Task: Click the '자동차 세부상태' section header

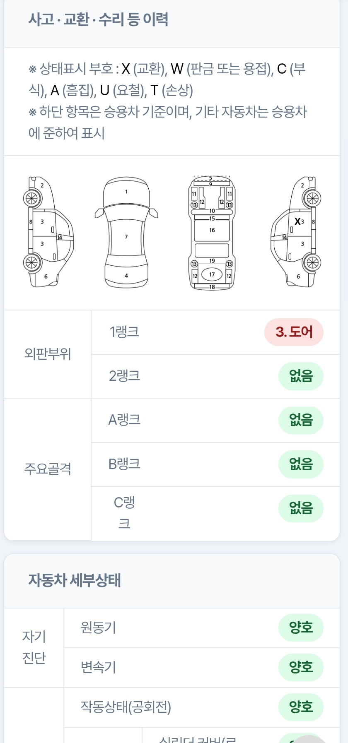Action: pyautogui.click(x=75, y=580)
